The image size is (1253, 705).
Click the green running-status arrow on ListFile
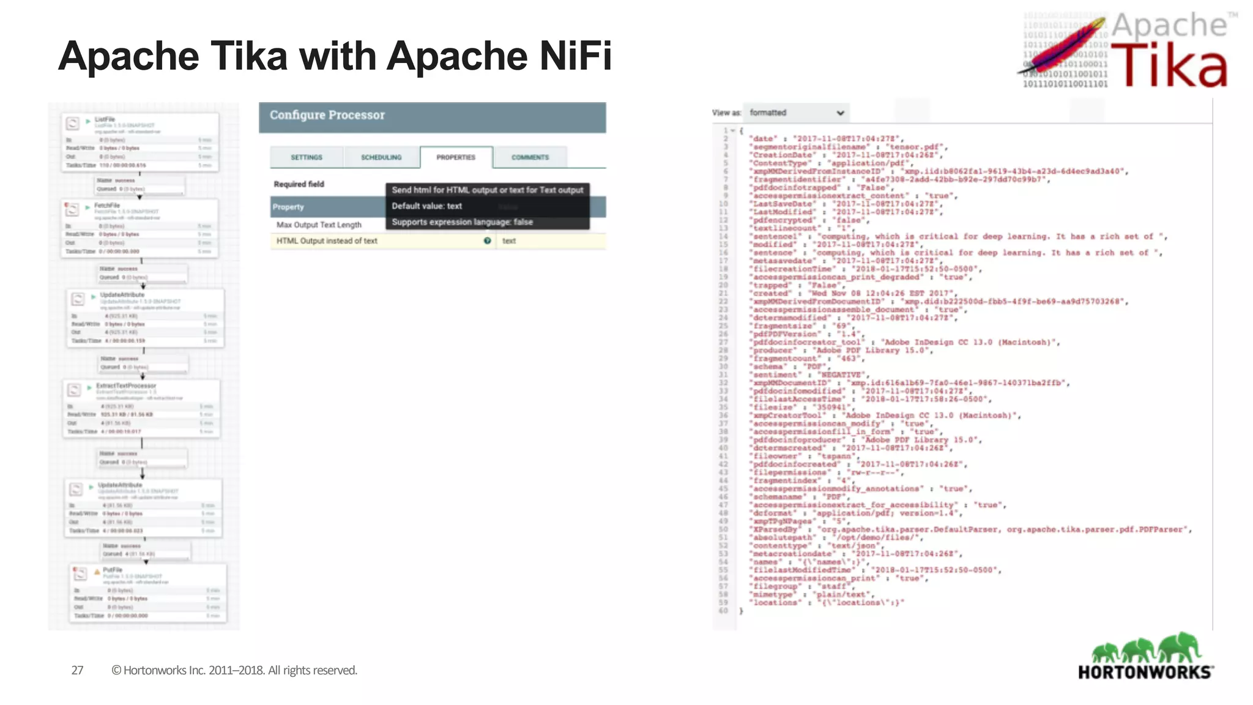(88, 121)
